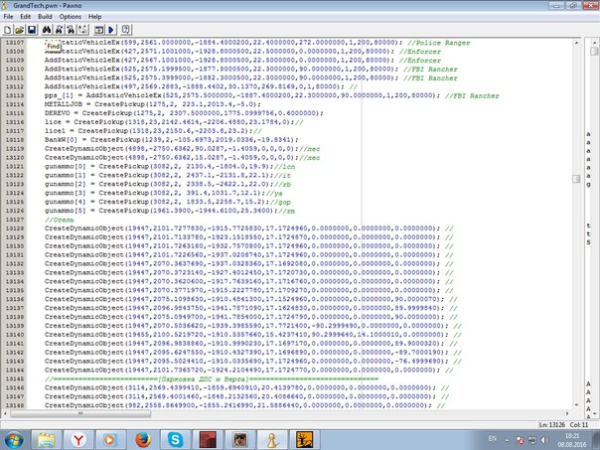This screenshot has width=600, height=450.
Task: Click the editor vertical scrollbar up arrow
Action: click(x=576, y=43)
